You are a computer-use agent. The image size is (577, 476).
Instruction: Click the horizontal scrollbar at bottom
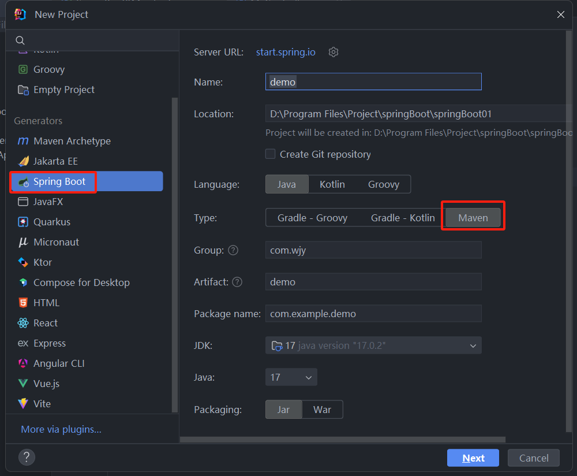[x=343, y=440]
